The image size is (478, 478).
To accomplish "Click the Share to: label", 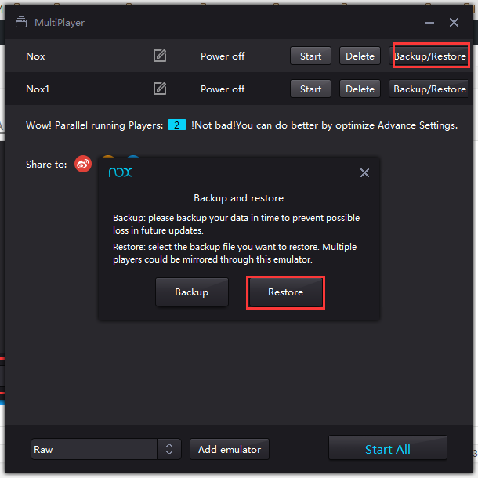I will 46,165.
